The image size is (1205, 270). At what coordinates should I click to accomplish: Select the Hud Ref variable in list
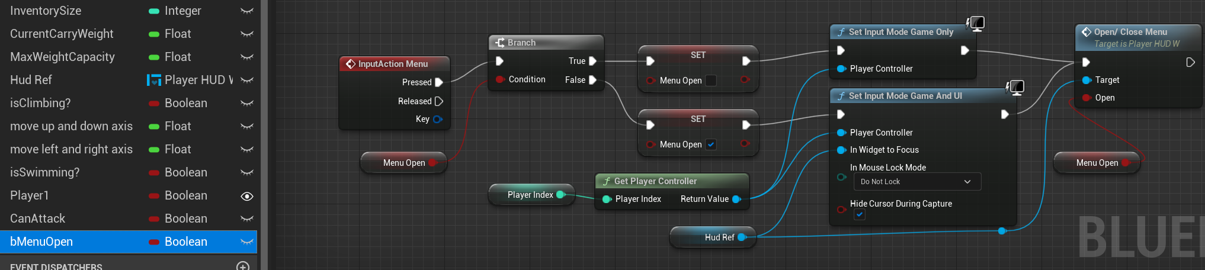pos(129,80)
